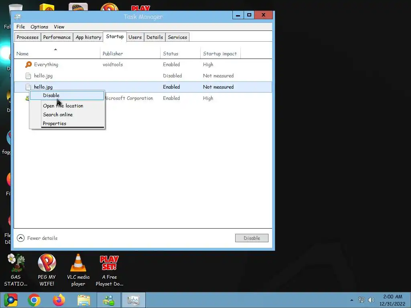Open the GAS STATIO... desktop icon

tap(16, 270)
